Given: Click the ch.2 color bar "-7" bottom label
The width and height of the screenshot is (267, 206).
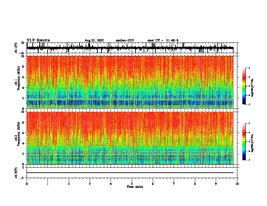Looking at the screenshot, I should coord(249,160).
